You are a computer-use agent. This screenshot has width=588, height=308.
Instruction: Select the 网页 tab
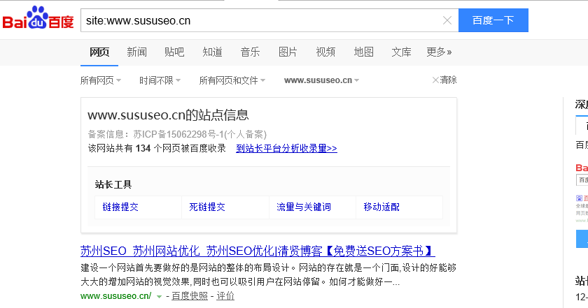tap(99, 52)
